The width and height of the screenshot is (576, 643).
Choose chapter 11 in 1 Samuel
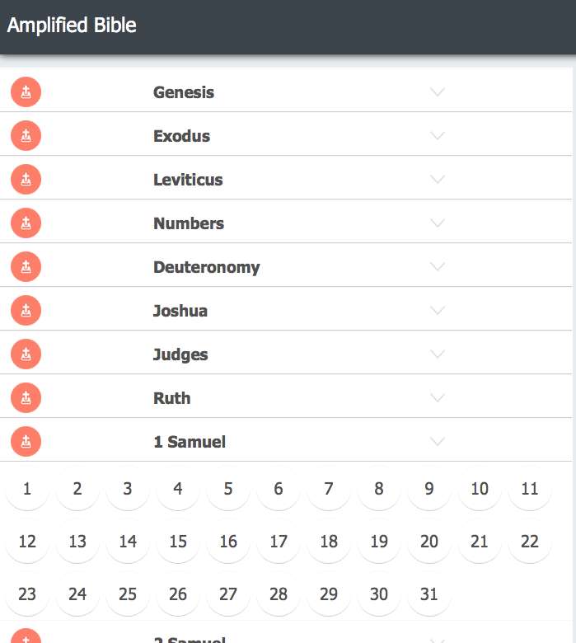pyautogui.click(x=530, y=490)
